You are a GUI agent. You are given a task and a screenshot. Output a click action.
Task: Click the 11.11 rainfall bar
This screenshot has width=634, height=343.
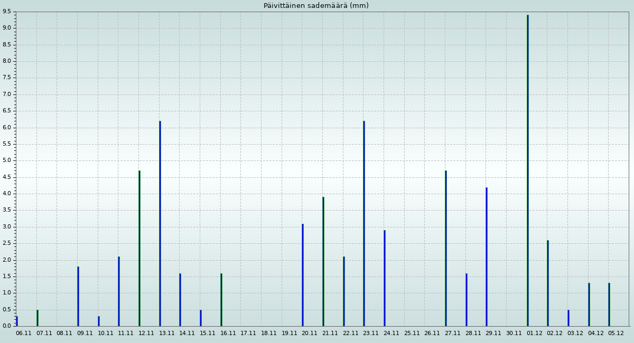[x=119, y=291]
